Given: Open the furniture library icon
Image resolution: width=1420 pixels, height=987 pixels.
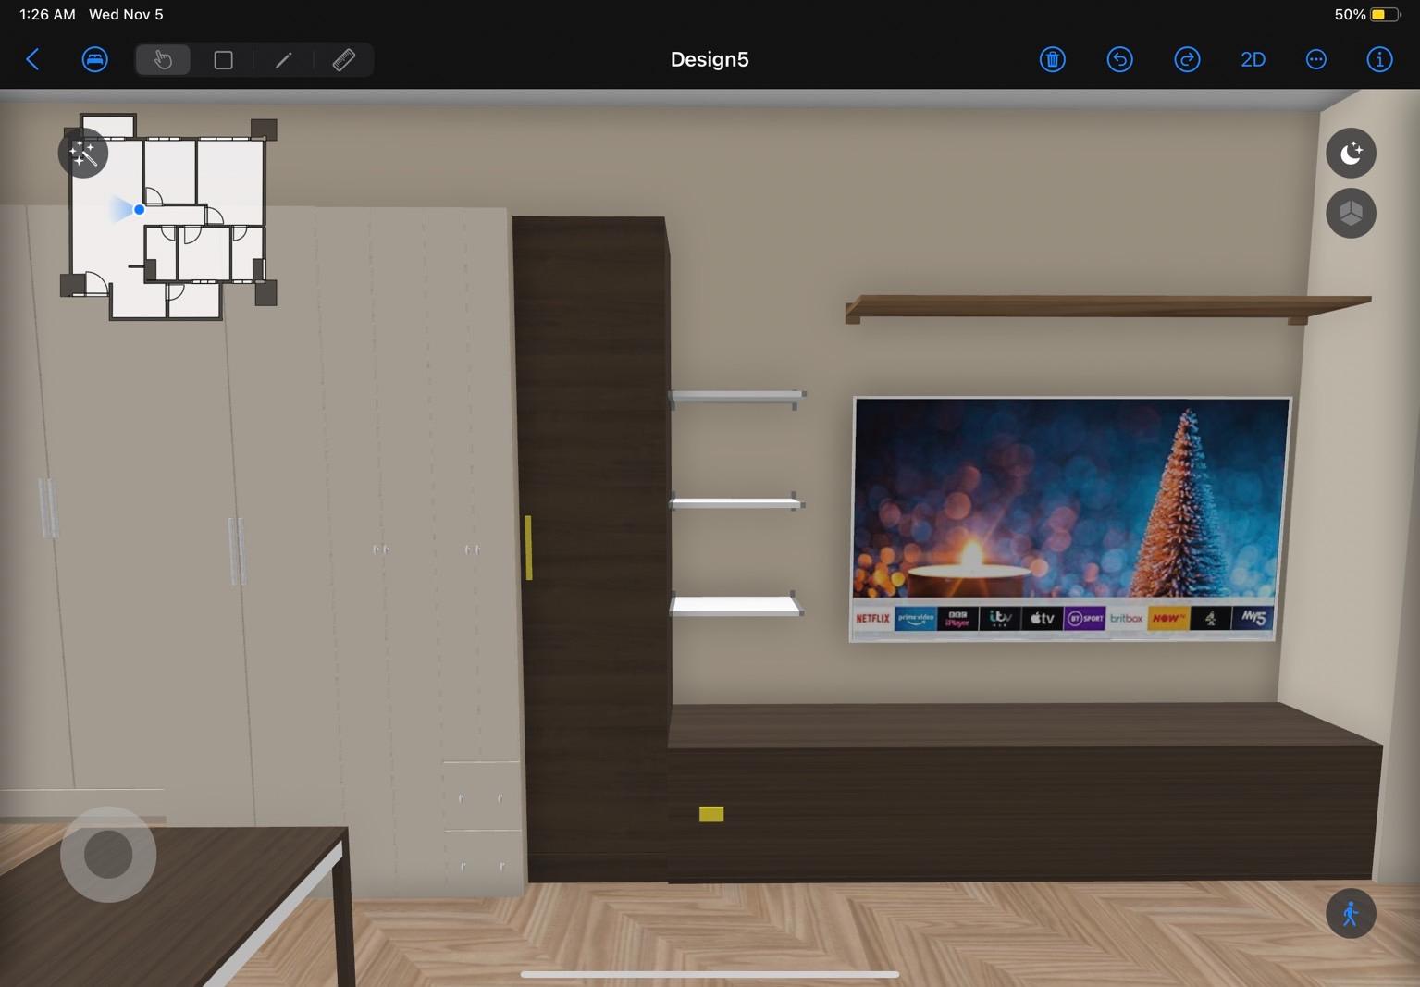Looking at the screenshot, I should coord(94,60).
